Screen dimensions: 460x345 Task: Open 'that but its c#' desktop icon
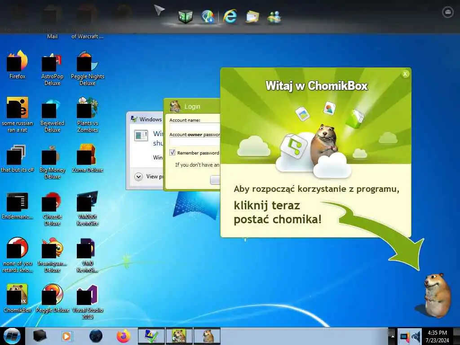click(18, 159)
